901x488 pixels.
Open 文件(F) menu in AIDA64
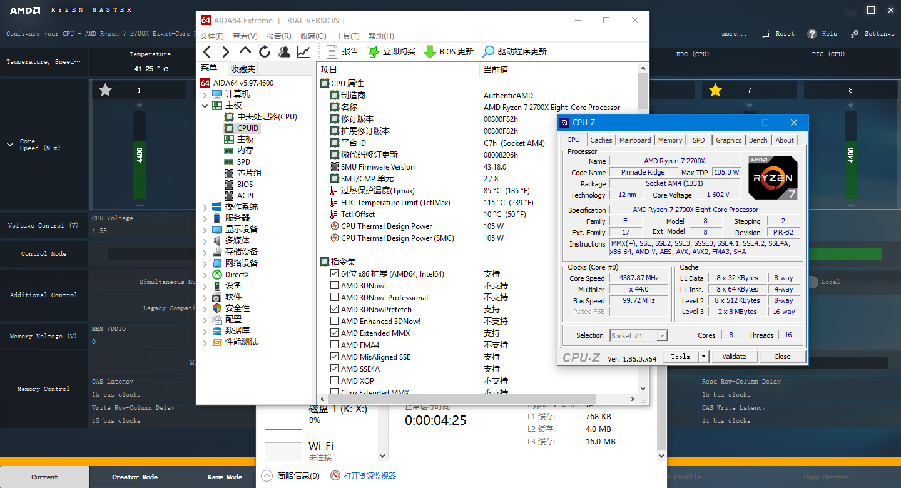click(x=212, y=36)
